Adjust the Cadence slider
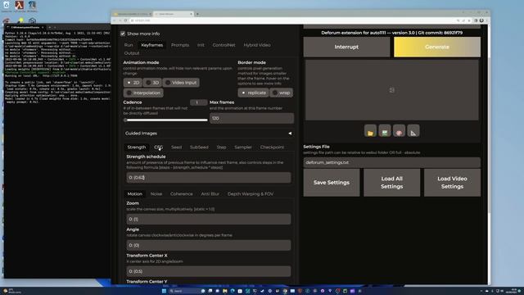524x295 pixels. (x=165, y=120)
